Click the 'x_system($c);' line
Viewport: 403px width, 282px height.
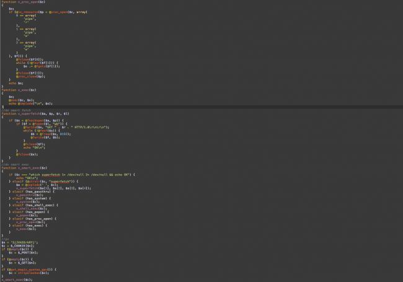(28, 202)
